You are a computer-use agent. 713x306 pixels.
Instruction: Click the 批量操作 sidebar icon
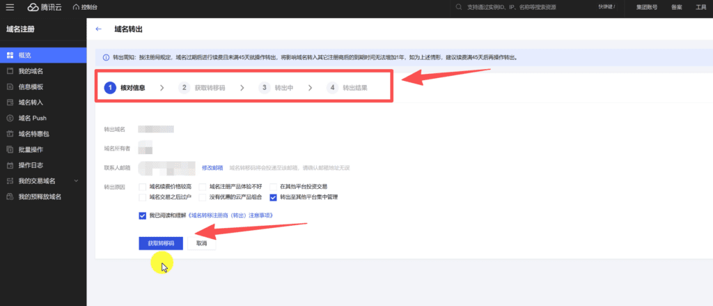tap(10, 149)
